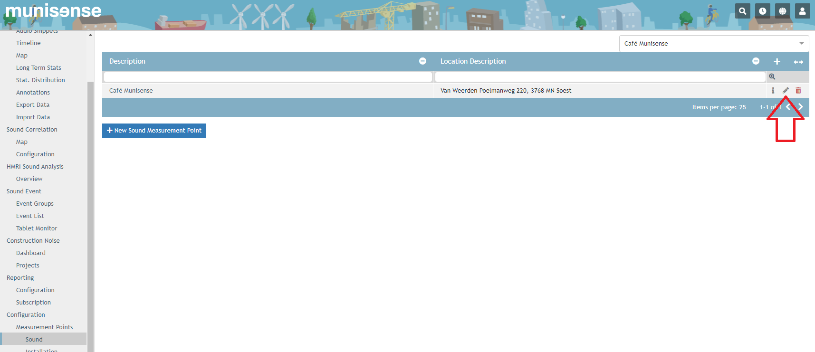Hide the Description column with its minus icon

tap(422, 61)
